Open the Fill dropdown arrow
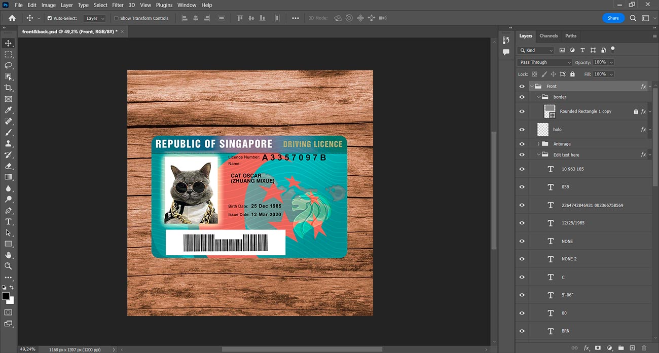The image size is (659, 353). (611, 74)
